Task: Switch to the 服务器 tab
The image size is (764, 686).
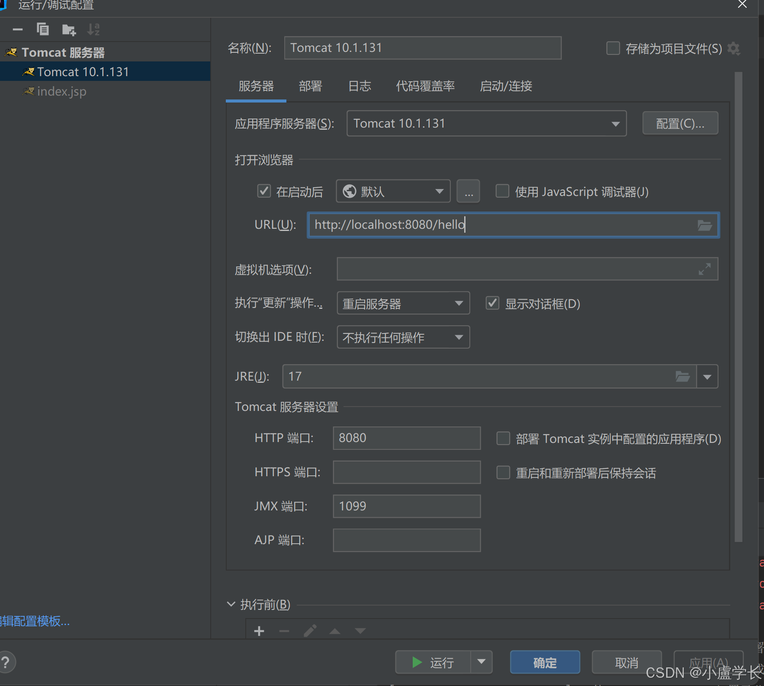Action: click(x=256, y=87)
